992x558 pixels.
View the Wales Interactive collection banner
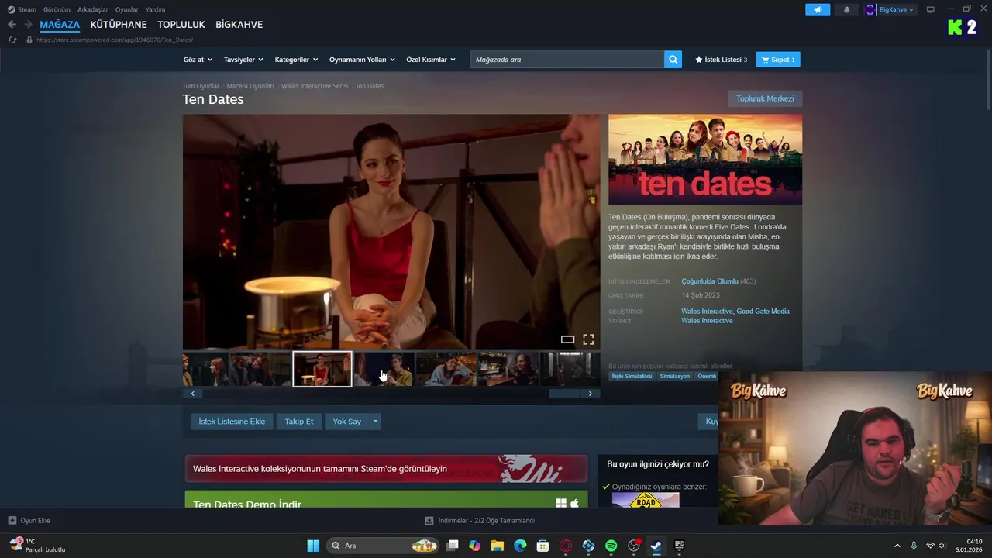386,469
